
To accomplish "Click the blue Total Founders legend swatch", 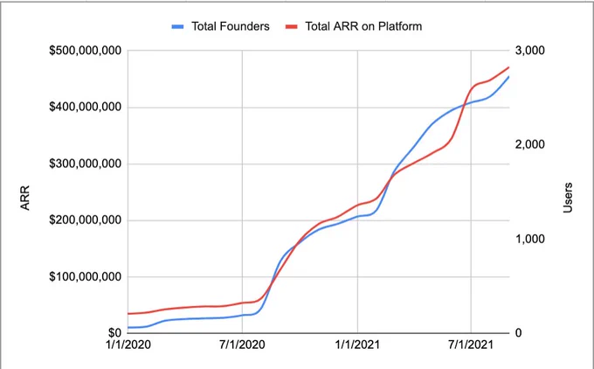I will coord(177,26).
